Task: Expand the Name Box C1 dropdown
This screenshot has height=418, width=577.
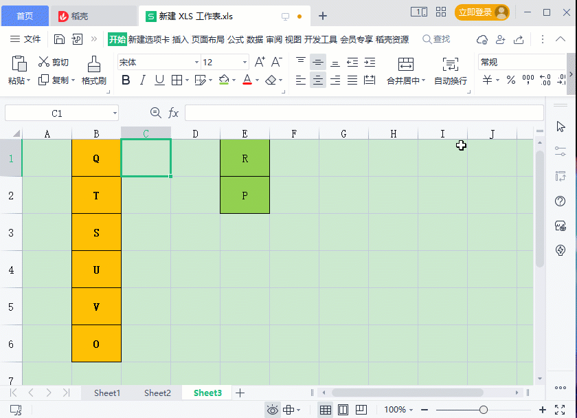Action: click(115, 113)
